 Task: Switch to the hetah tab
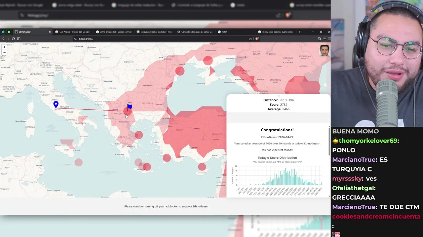click(x=235, y=32)
